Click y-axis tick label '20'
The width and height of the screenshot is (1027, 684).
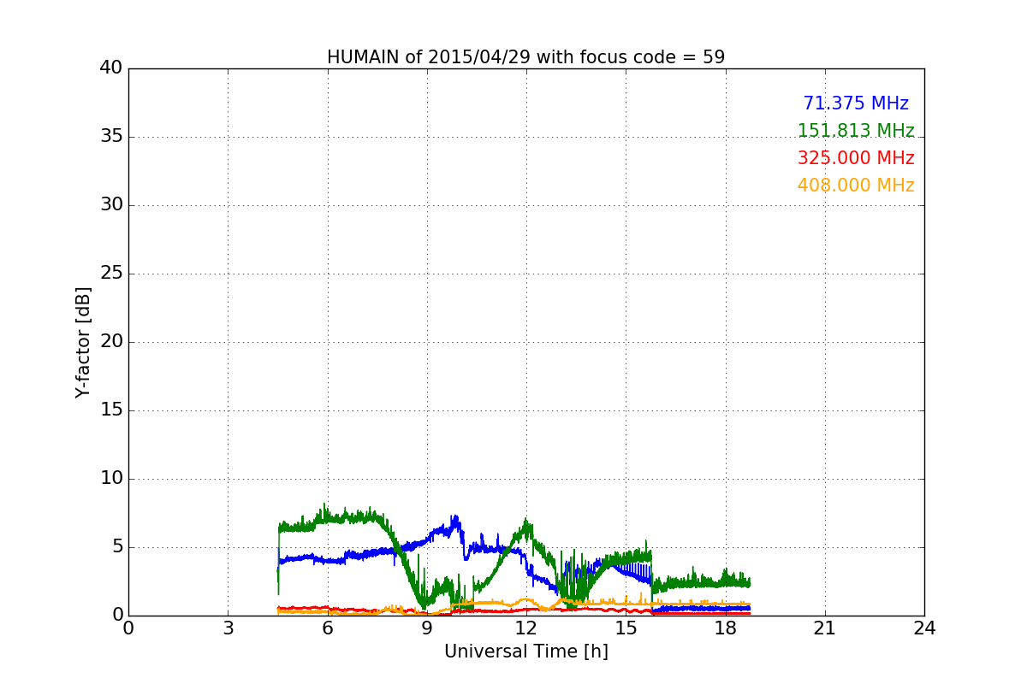click(111, 342)
